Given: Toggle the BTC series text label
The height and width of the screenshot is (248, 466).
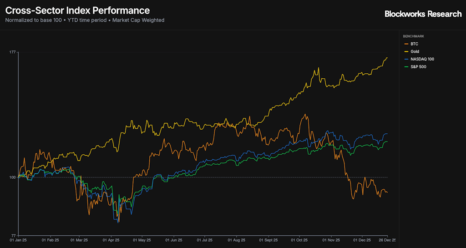Looking at the screenshot, I should point(414,44).
